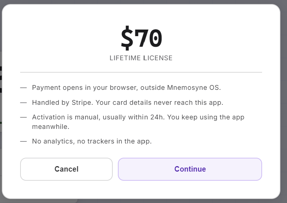
Task: Click the Payment opens in your browser text
Action: pyautogui.click(x=85, y=88)
